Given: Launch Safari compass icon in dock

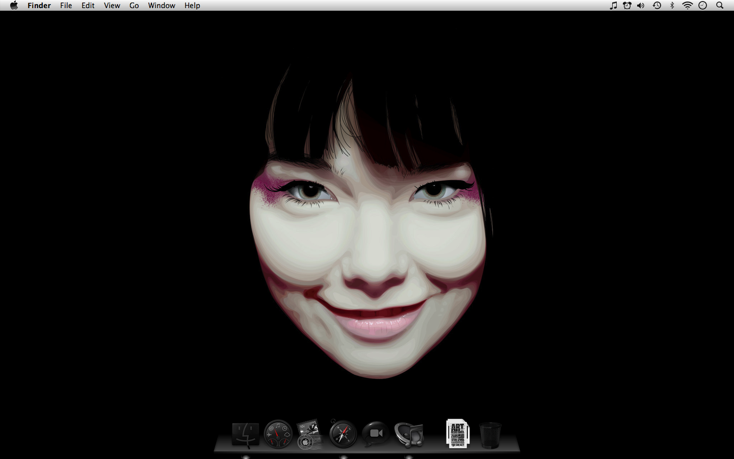Looking at the screenshot, I should (343, 435).
